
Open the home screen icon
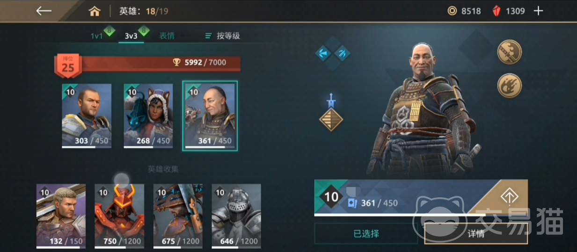click(x=95, y=11)
